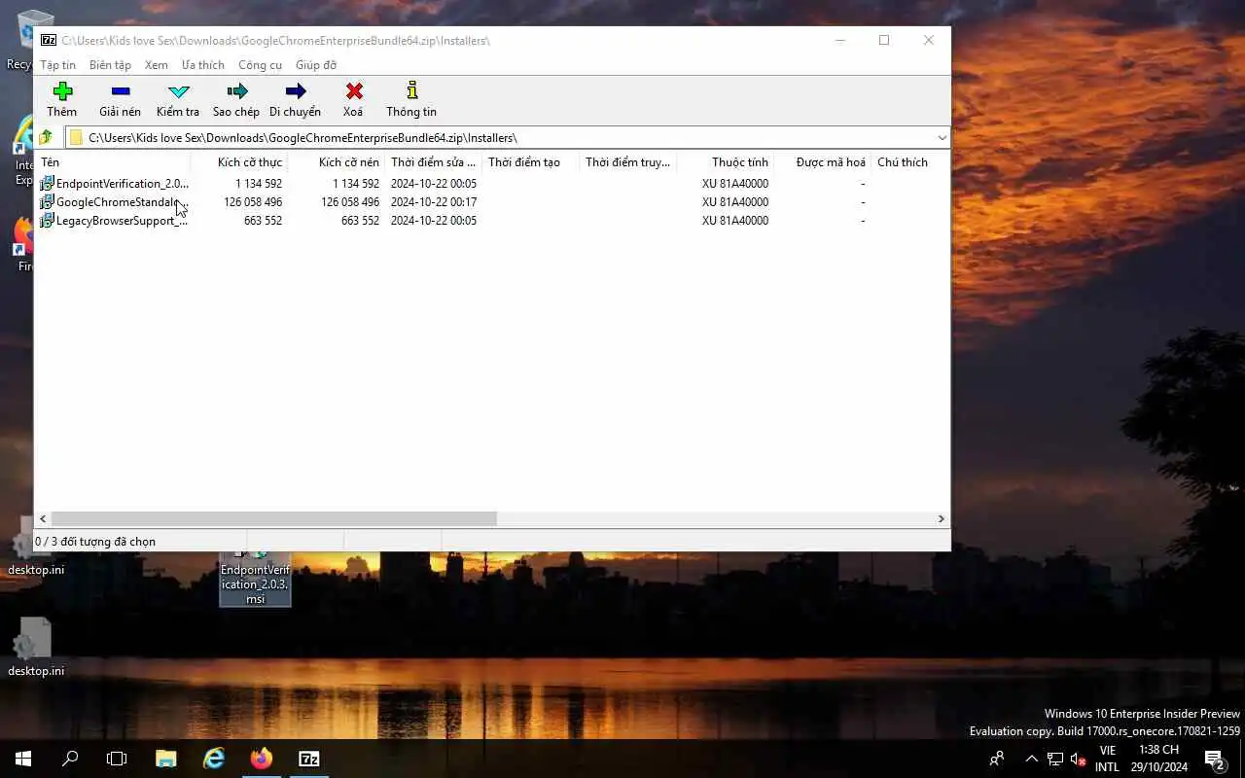Click the Di chuyển (move) arrow icon
1245x778 pixels.
(296, 91)
